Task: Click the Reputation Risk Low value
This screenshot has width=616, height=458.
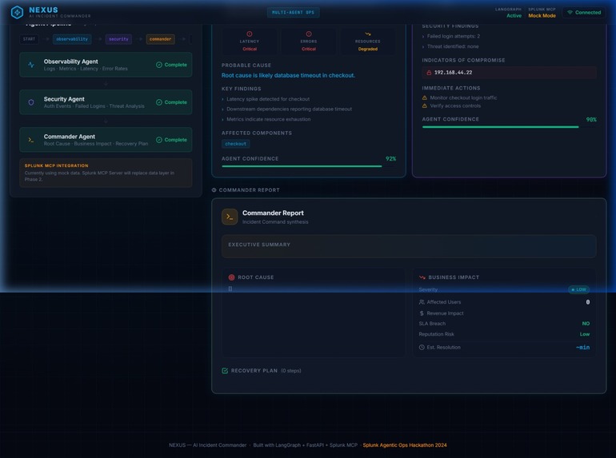Action: (585, 334)
